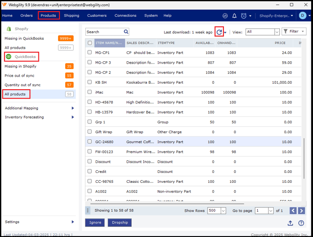This screenshot has width=313, height=237.
Task: Click the activity monitor pulse icon
Action: point(225,15)
